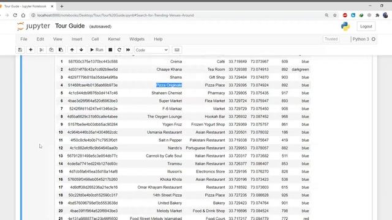Viewport: 392px width, 220px height.
Task: Open the browser profile avatar
Action: (x=385, y=15)
